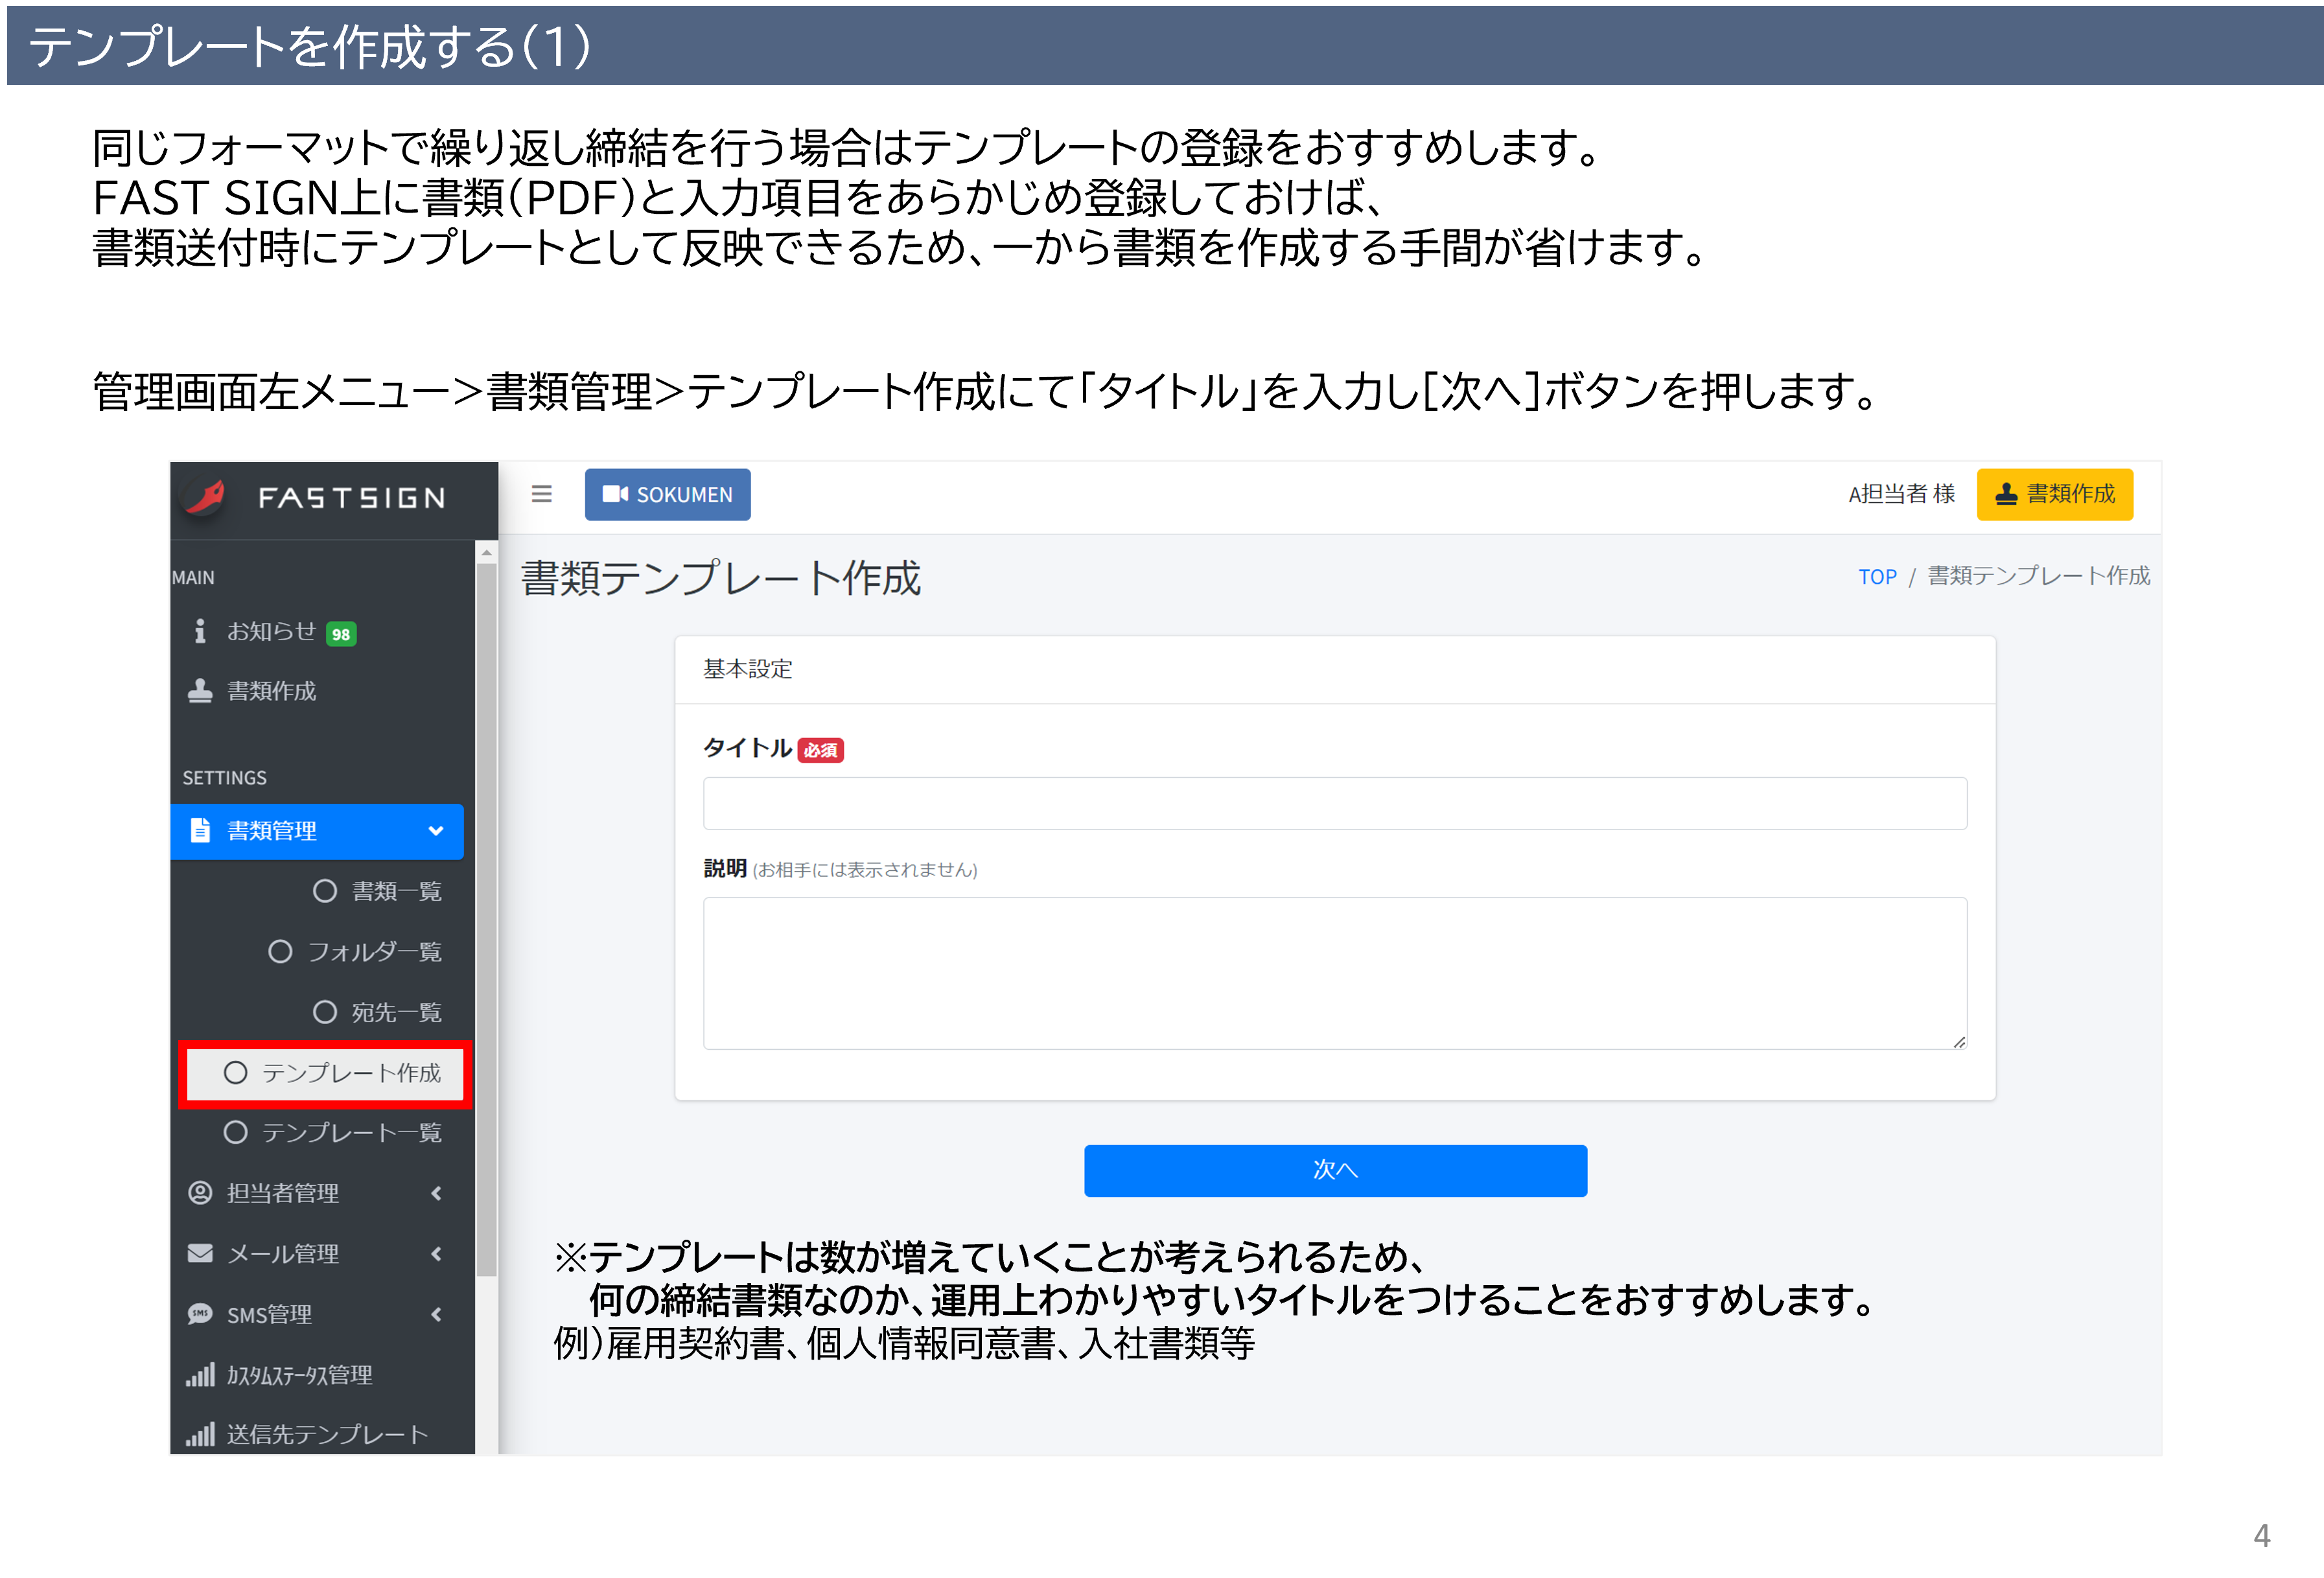Screen dimensions: 2324x1578
Task: Click the SMS管理 speech bubble icon
Action: 200,1314
